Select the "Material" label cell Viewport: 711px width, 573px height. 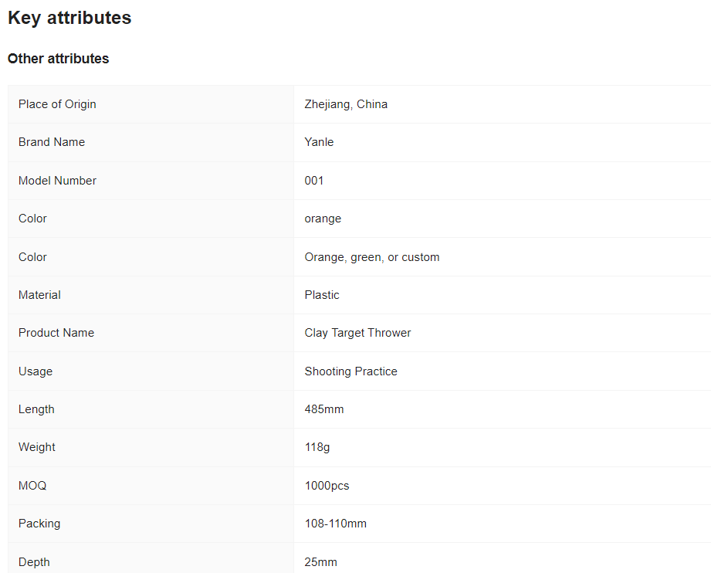point(39,295)
